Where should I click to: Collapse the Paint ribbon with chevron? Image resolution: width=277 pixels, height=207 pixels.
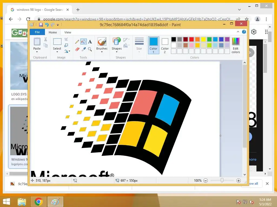point(238,32)
